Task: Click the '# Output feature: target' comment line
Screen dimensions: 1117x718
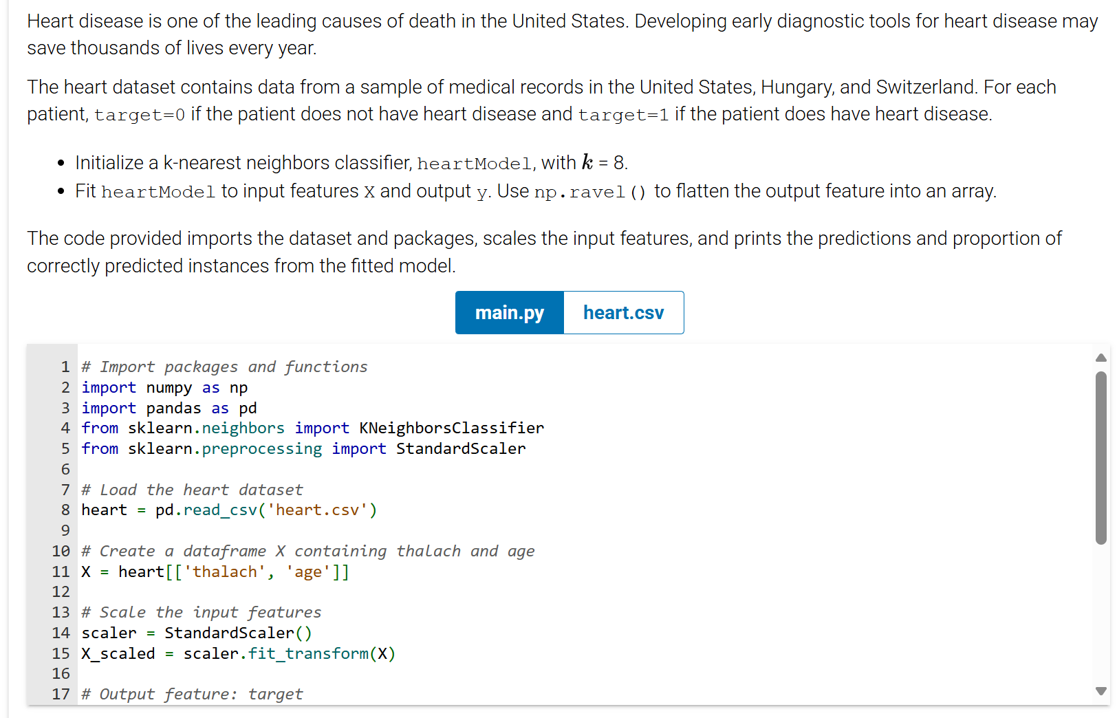Action: (x=192, y=695)
